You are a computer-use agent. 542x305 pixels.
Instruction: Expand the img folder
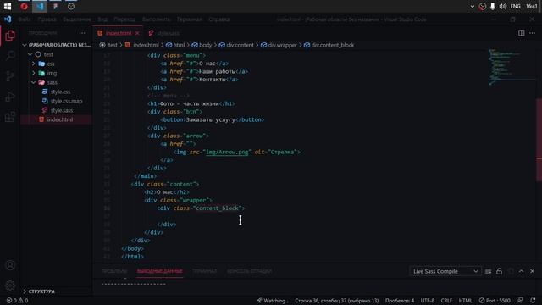click(x=34, y=73)
